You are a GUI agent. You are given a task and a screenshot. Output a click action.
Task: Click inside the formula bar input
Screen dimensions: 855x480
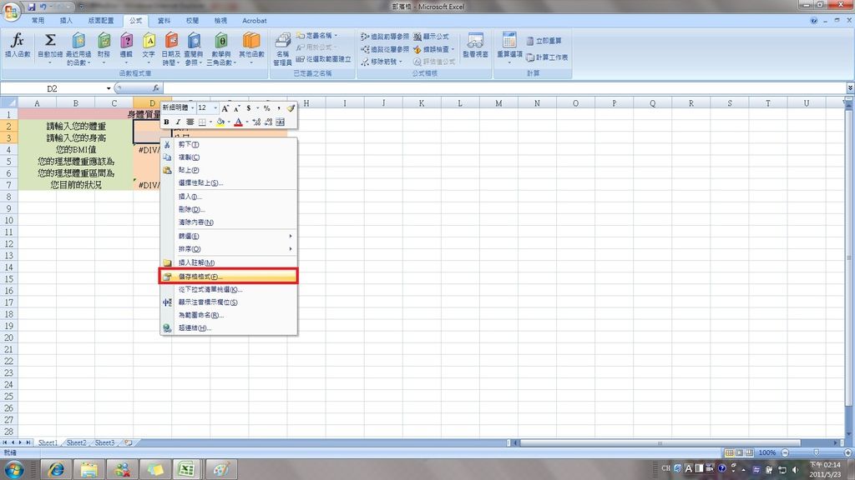504,88
